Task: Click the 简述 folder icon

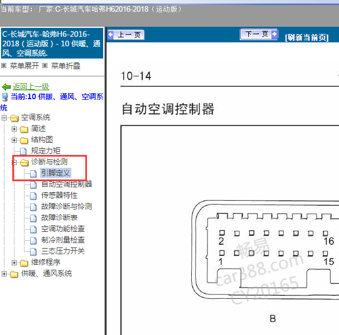Action: 24,129
